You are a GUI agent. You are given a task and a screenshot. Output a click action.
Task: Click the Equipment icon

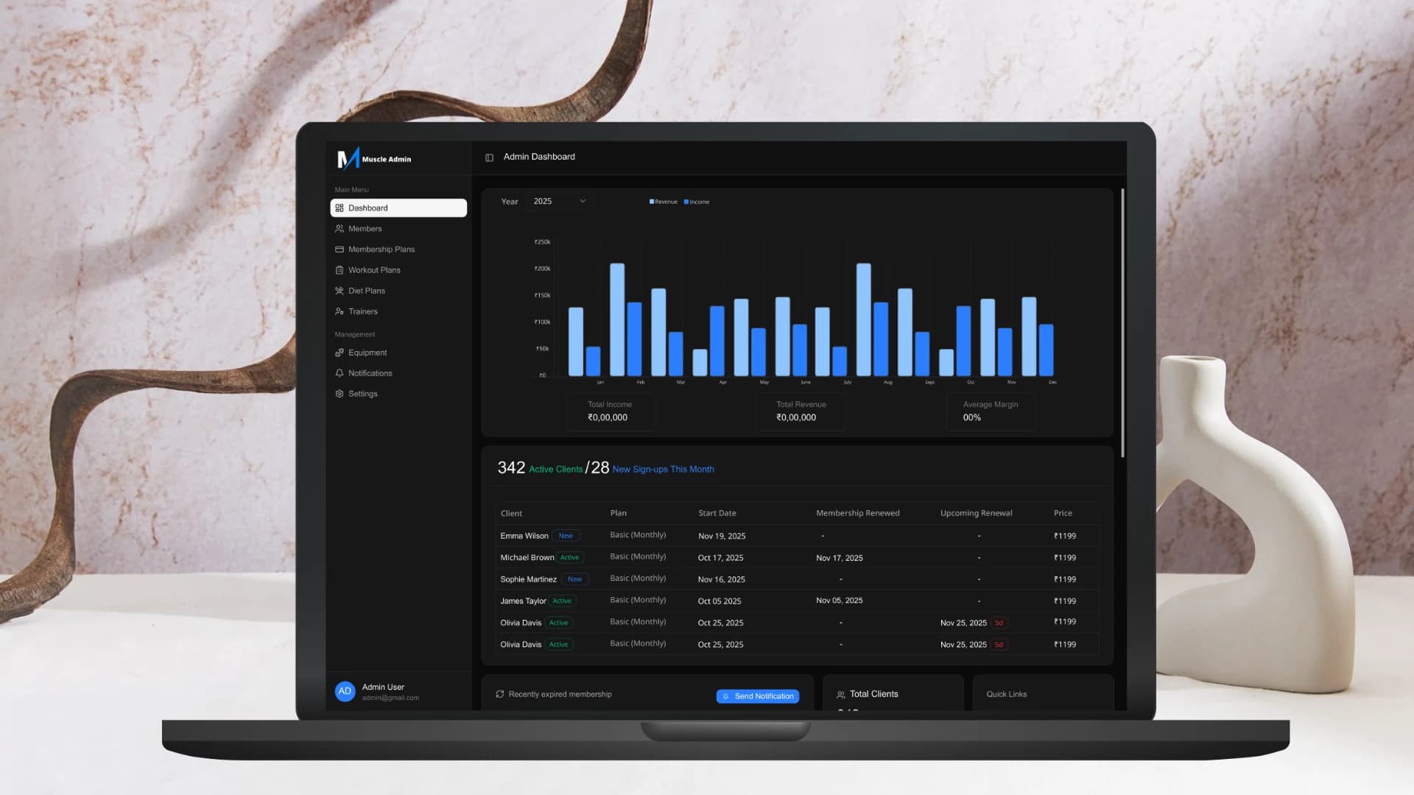click(340, 353)
